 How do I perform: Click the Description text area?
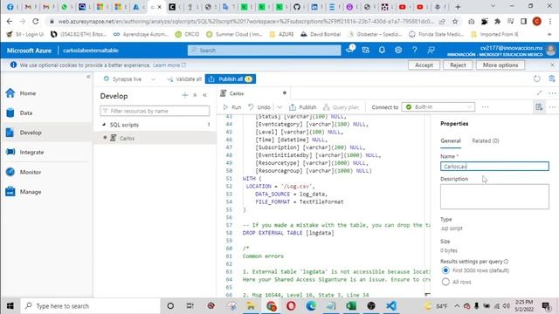click(x=494, y=196)
